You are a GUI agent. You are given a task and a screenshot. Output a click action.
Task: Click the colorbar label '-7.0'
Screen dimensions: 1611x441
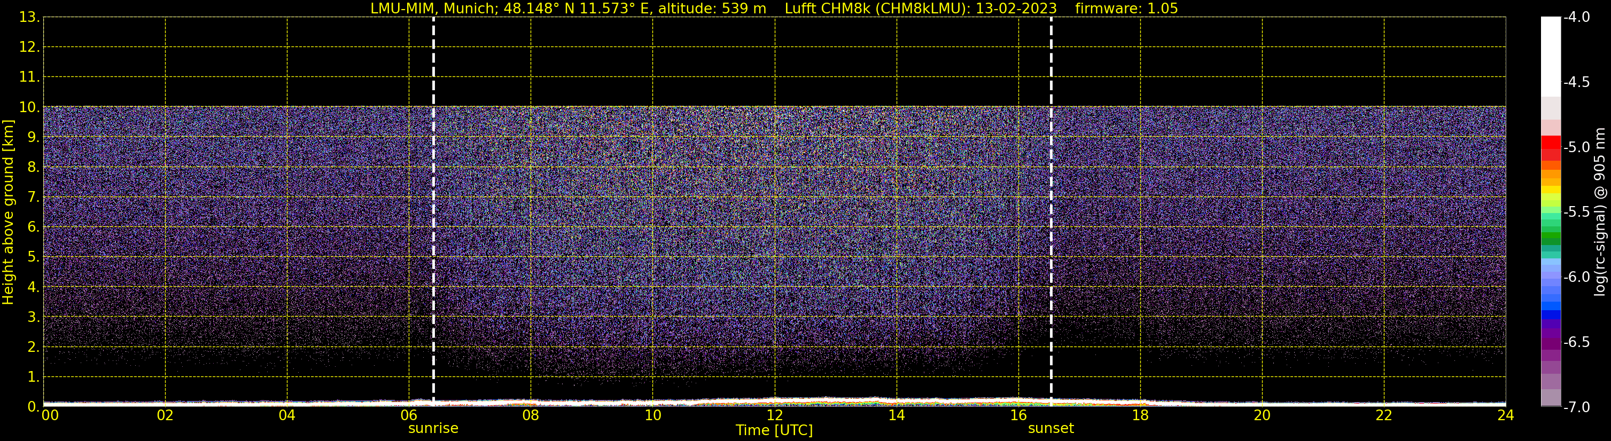[x=1577, y=407]
